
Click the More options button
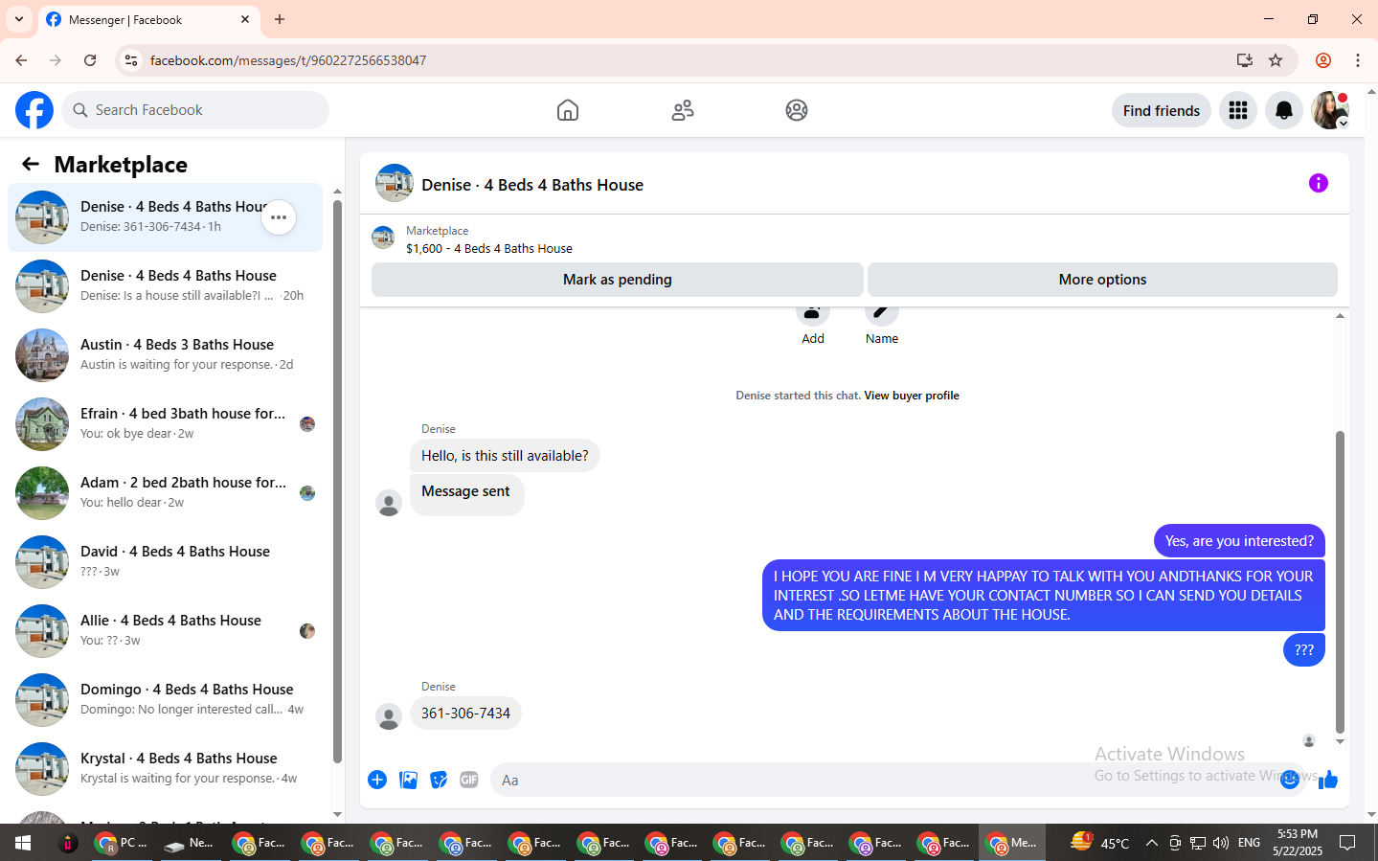point(1102,280)
